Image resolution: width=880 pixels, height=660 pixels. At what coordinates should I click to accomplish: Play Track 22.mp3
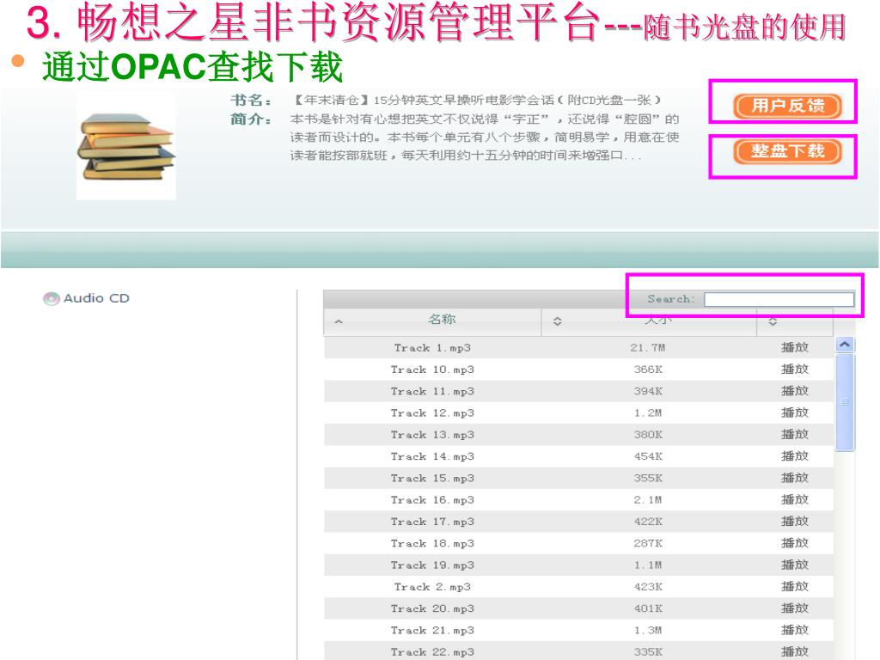(x=795, y=652)
